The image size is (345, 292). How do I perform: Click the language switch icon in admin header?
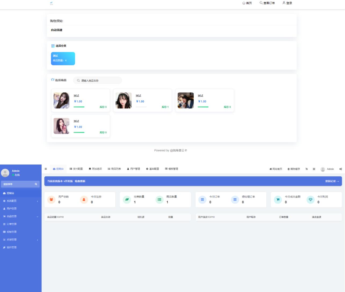[306, 169]
